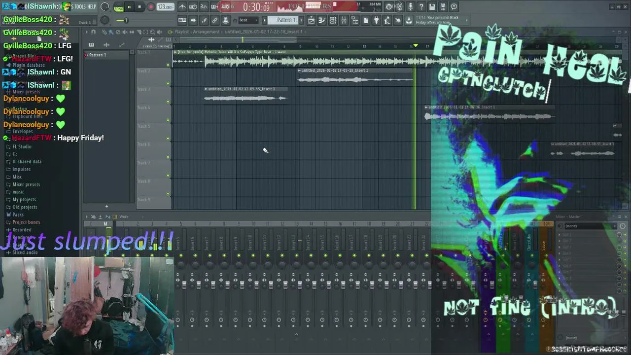Disable mixer Insert 16 via its green LED
The image size is (631, 355).
point(340,255)
